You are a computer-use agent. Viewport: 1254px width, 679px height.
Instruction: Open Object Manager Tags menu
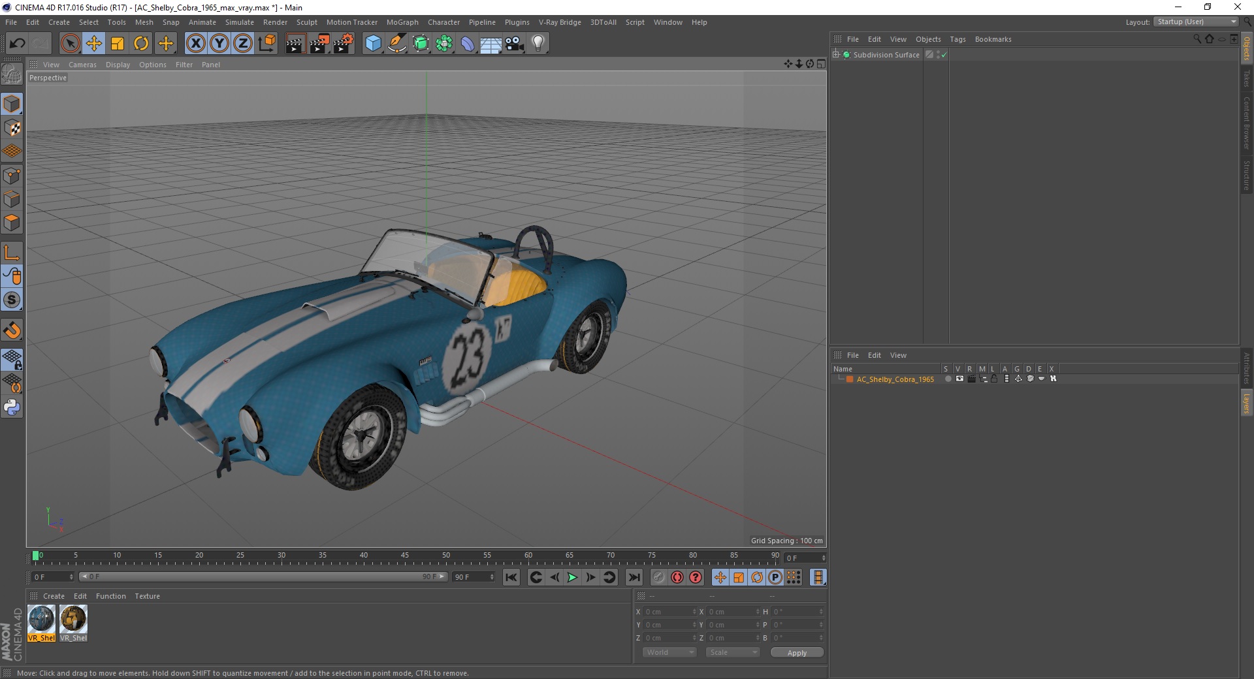tap(957, 39)
